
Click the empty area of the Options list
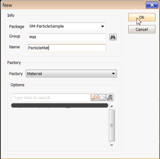click(60, 128)
